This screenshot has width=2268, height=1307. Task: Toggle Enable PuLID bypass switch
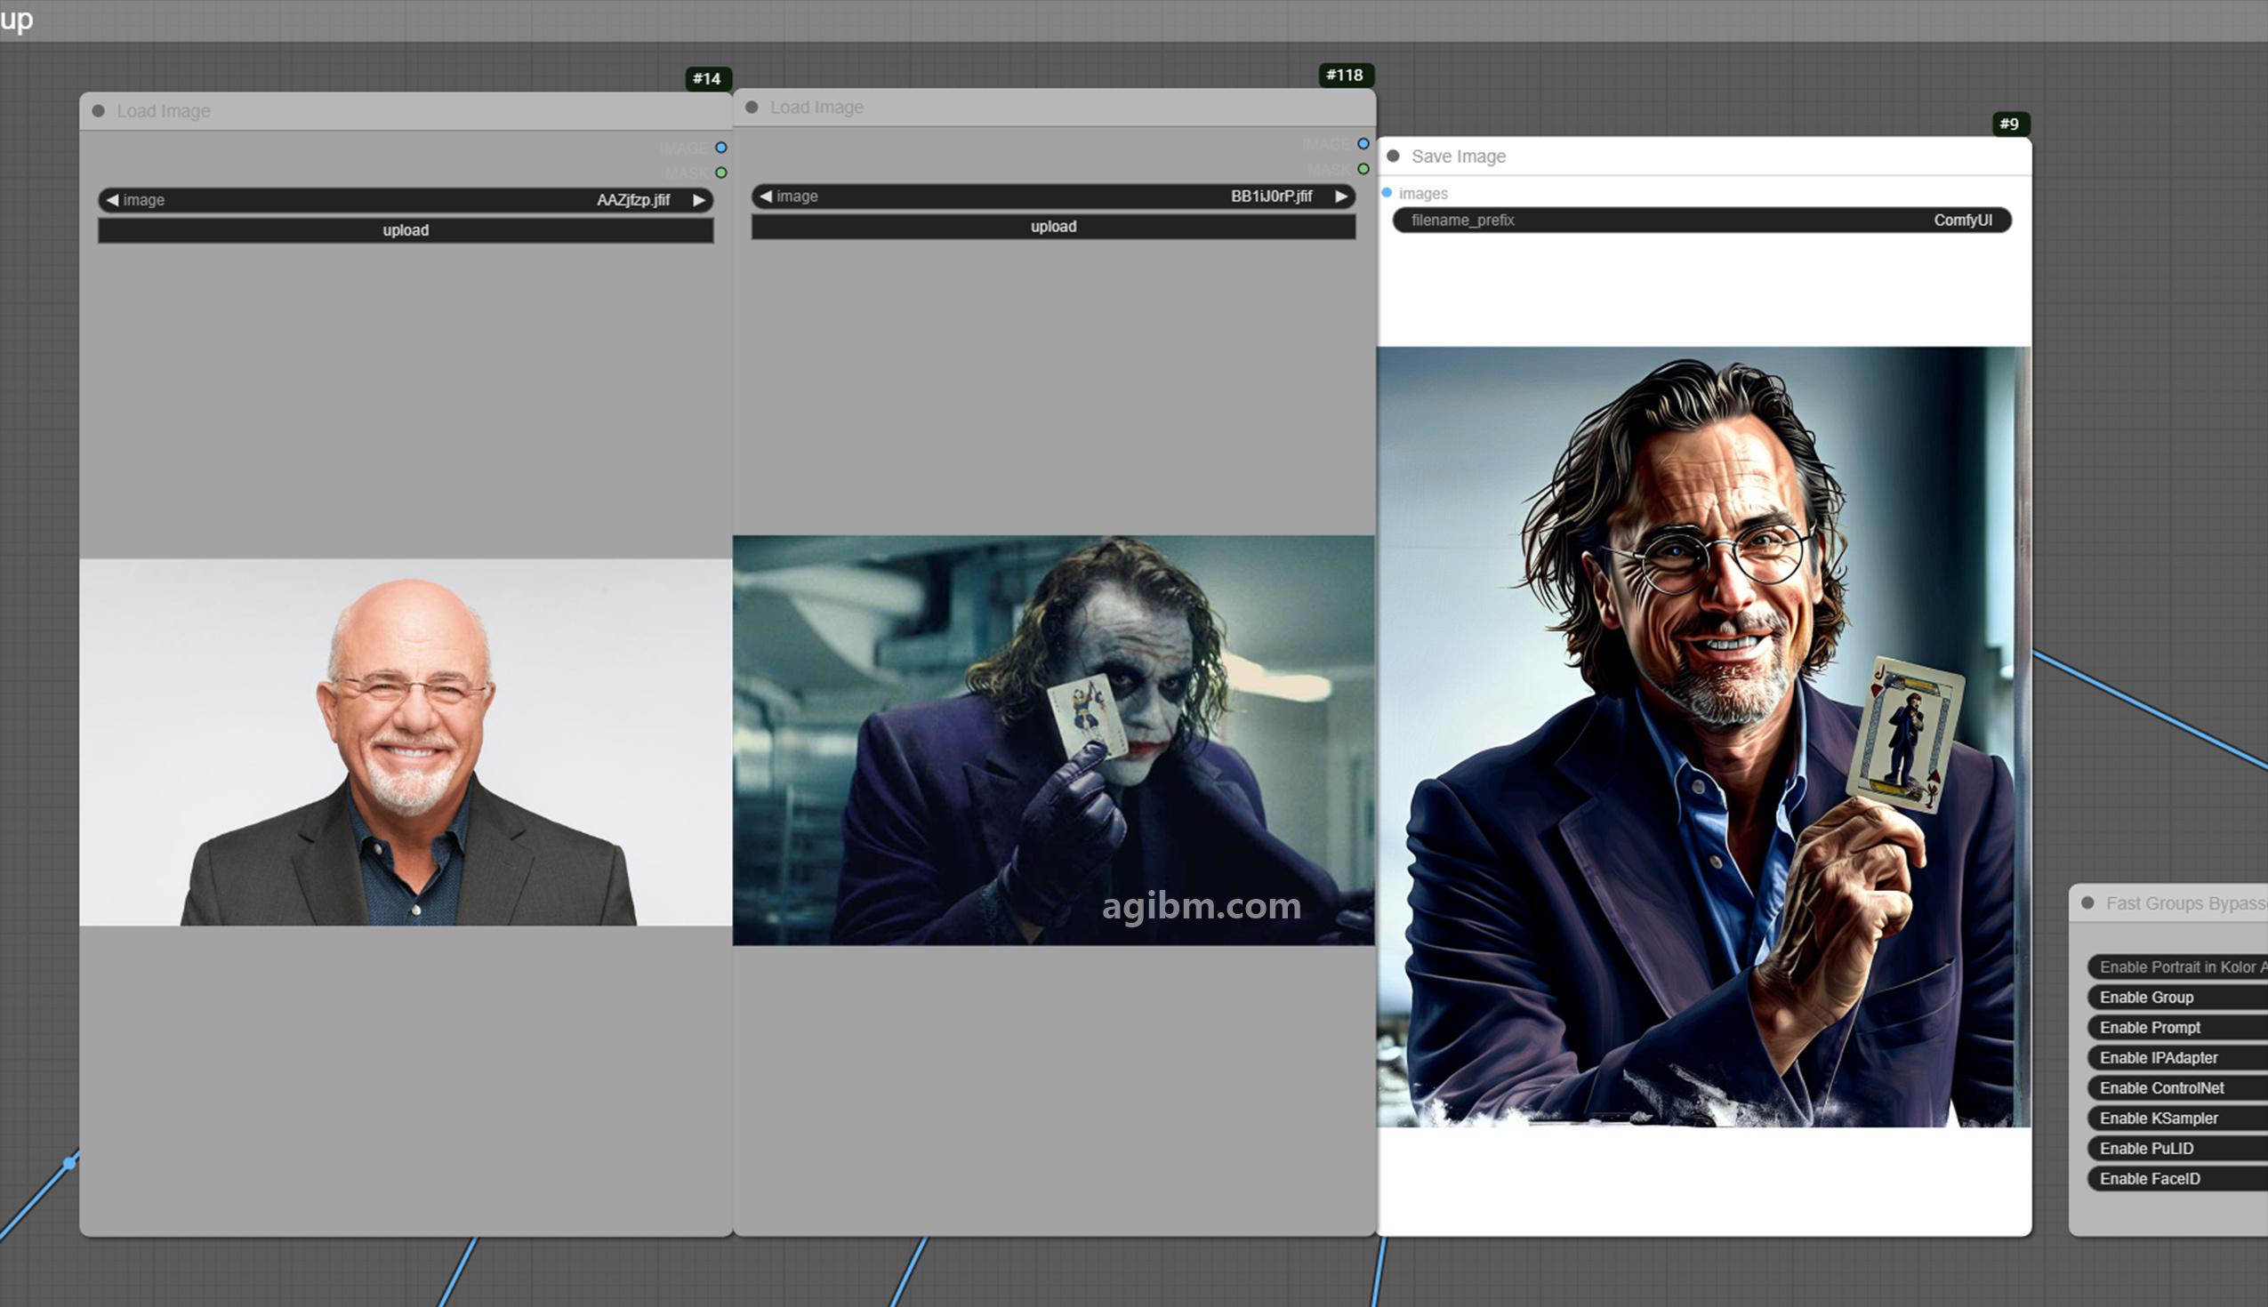click(2178, 1149)
